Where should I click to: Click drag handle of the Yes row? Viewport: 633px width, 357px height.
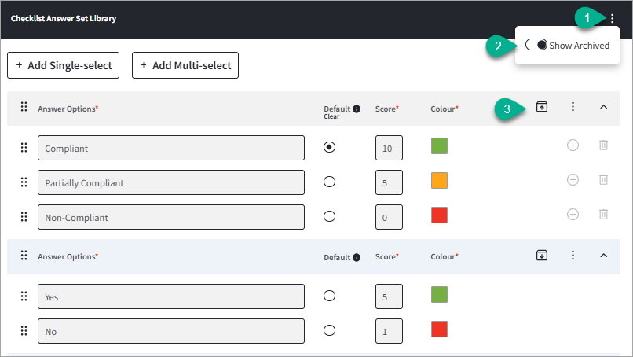click(24, 296)
